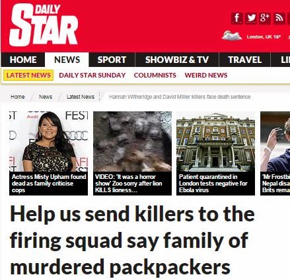The width and height of the screenshot is (290, 279).
Task: Open the RSS feed icon
Action: pyautogui.click(x=279, y=18)
